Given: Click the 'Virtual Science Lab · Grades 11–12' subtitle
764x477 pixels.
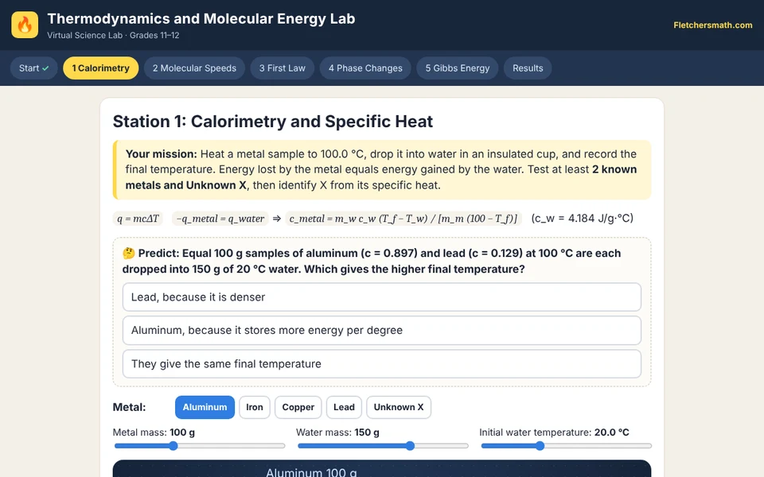Looking at the screenshot, I should click(113, 35).
